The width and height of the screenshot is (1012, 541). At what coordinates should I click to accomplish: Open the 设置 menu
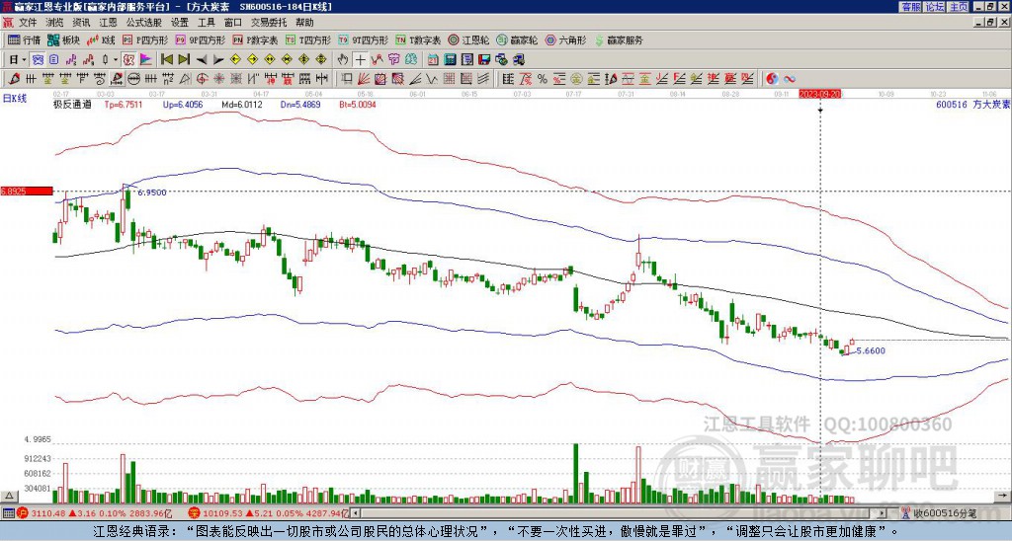tap(180, 23)
